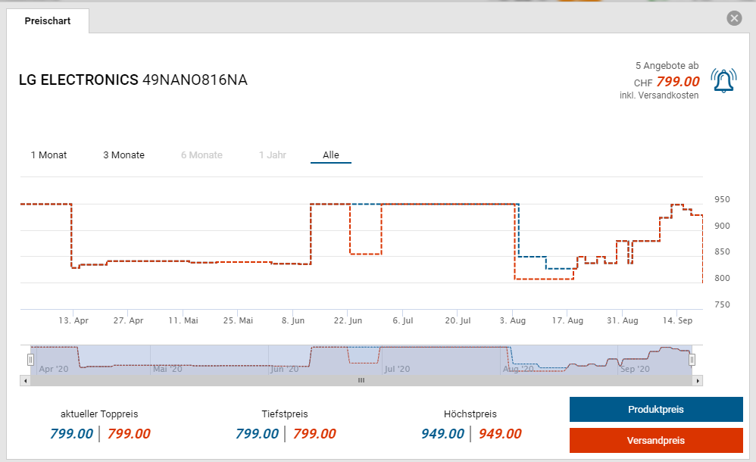Select the 6 Monate time range
The height and width of the screenshot is (462, 756).
pyautogui.click(x=201, y=155)
